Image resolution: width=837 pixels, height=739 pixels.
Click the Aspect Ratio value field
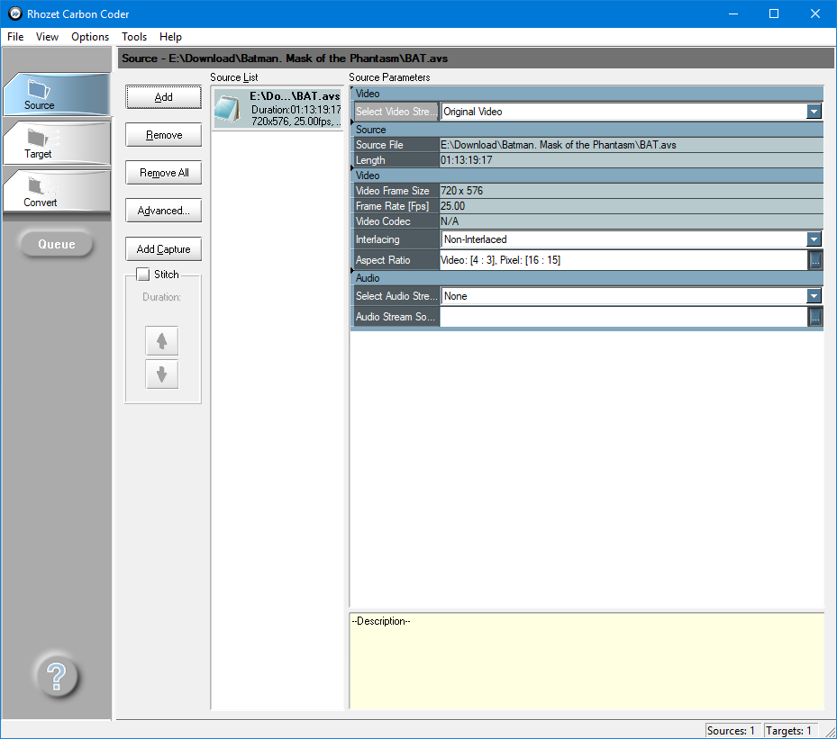pyautogui.click(x=623, y=260)
